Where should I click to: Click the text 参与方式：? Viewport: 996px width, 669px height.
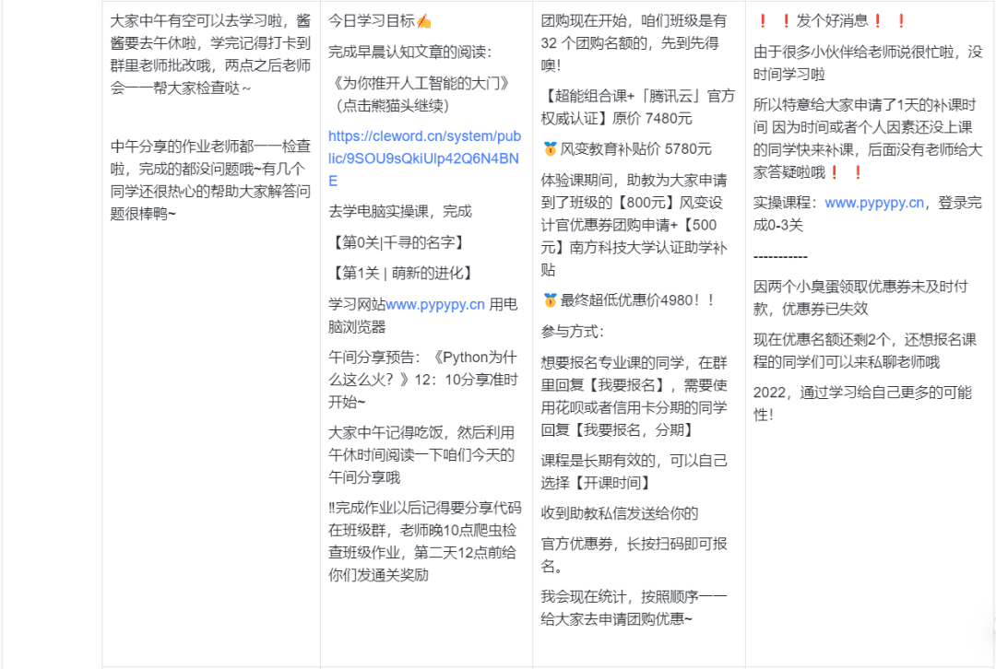coord(573,332)
